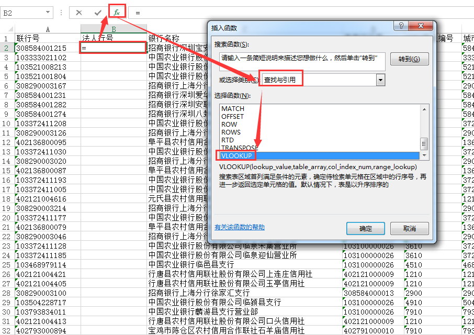Click the 取消 button
Viewport: 474px width, 335px height.
(410, 228)
